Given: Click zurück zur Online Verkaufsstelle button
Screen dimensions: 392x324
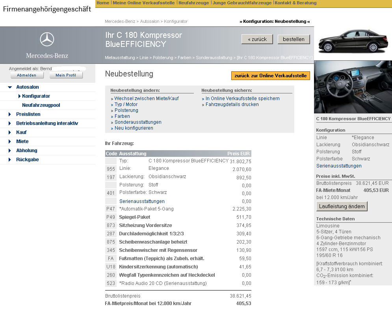Looking at the screenshot, I should coord(270,76).
